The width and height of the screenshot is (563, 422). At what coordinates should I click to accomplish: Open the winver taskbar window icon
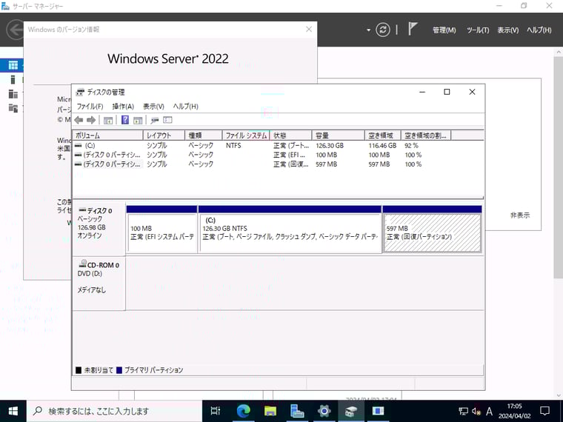tap(378, 411)
